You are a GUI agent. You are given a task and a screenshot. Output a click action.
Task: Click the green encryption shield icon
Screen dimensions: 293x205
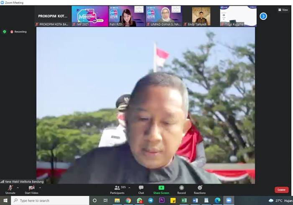[5, 31]
